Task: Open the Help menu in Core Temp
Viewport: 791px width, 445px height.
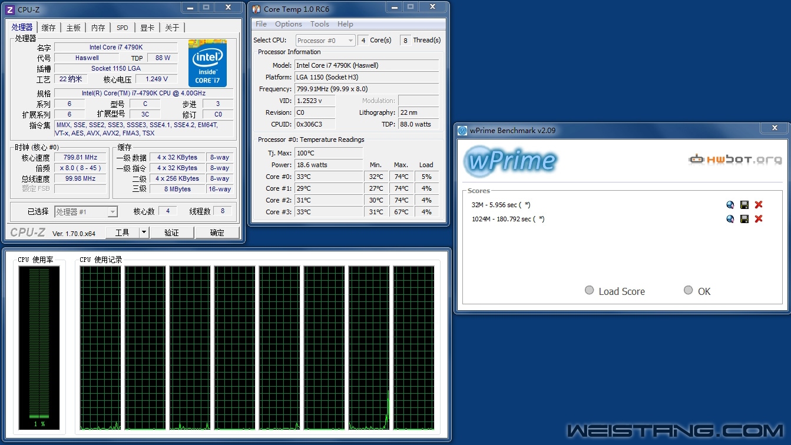Action: [345, 24]
